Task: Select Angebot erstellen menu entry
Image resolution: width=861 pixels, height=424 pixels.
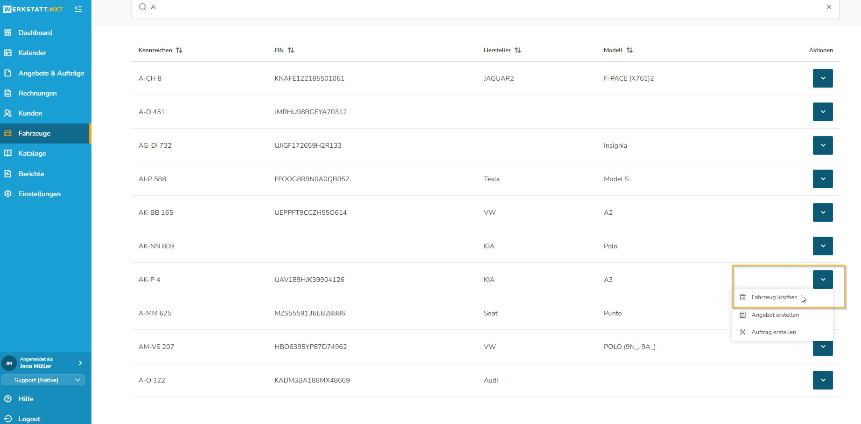Action: [x=783, y=315]
